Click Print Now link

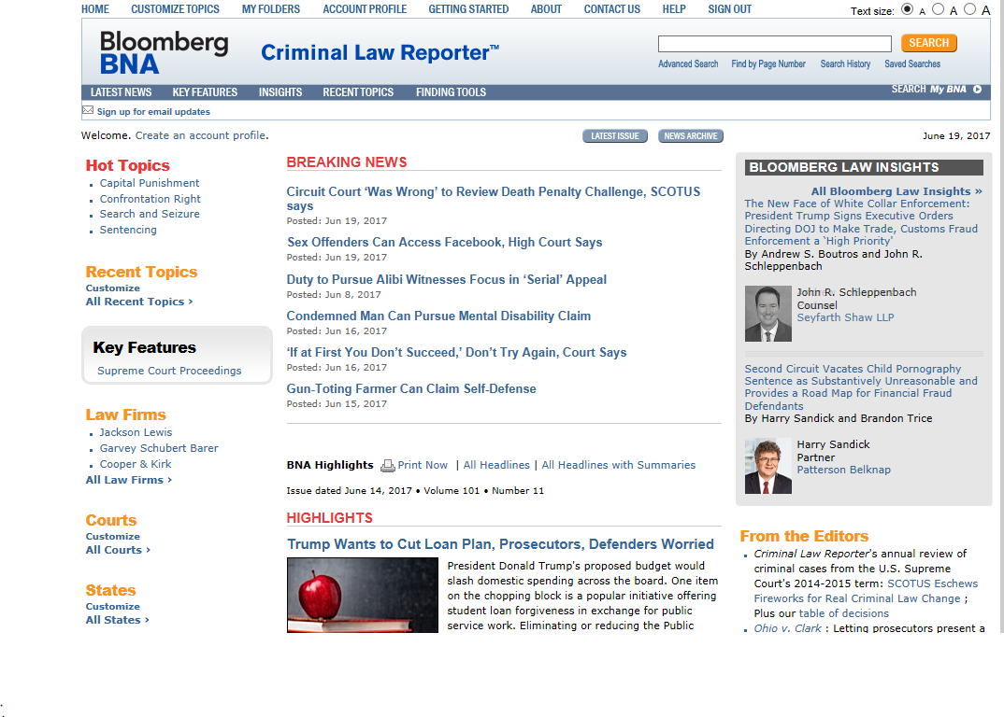click(423, 465)
